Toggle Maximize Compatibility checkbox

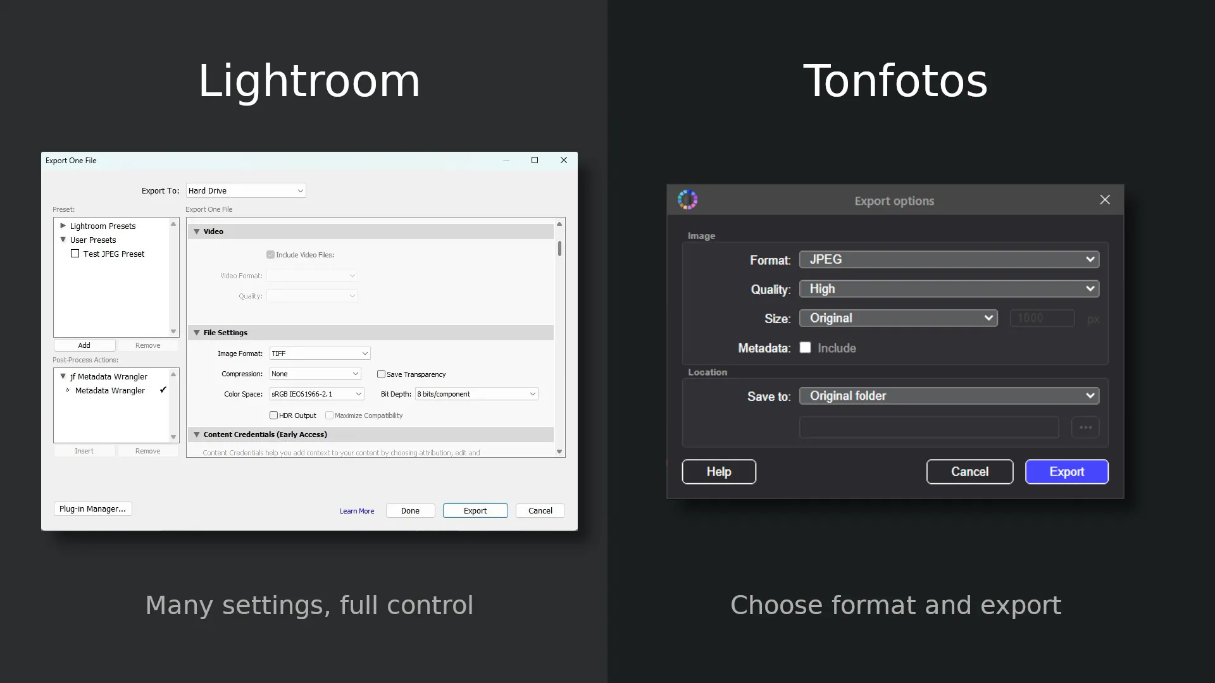[329, 415]
